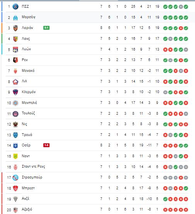Select the Τουλούζ table row name
Viewport: 195px width, 214px height.
pyautogui.click(x=28, y=113)
